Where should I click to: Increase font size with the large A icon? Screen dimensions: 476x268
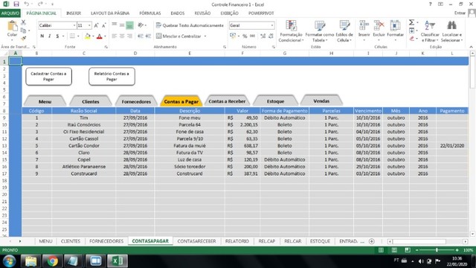pyautogui.click(x=96, y=25)
